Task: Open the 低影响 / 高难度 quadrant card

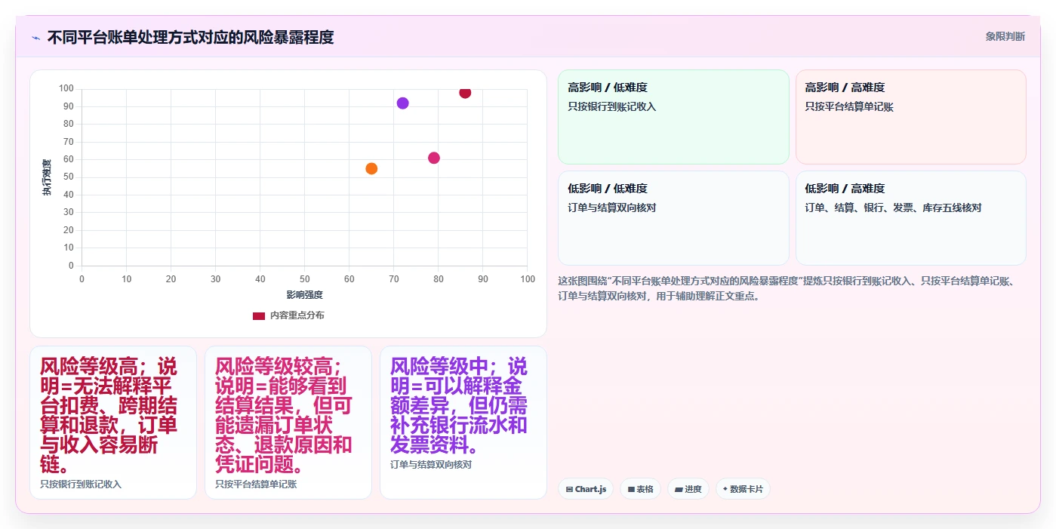Action: (x=910, y=218)
